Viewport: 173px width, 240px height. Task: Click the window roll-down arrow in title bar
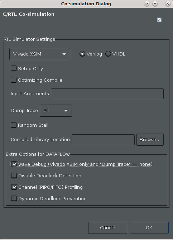(x=146, y=4)
